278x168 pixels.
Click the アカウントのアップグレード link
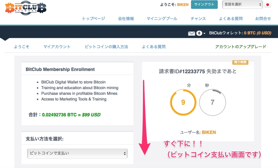[x=241, y=47]
